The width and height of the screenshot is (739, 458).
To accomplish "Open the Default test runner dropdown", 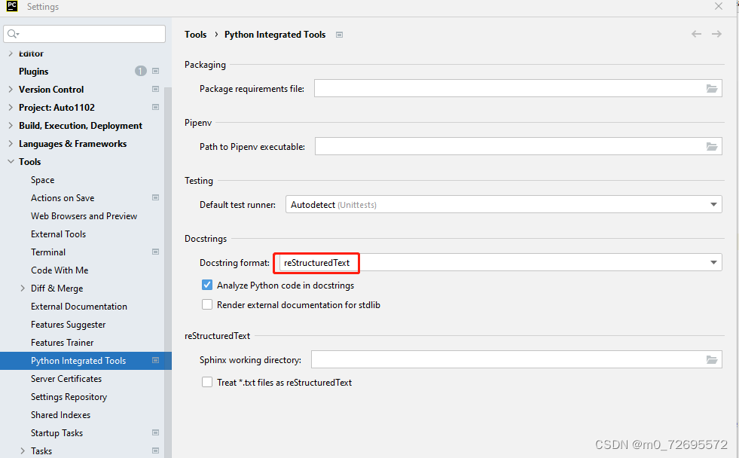I will pos(503,204).
